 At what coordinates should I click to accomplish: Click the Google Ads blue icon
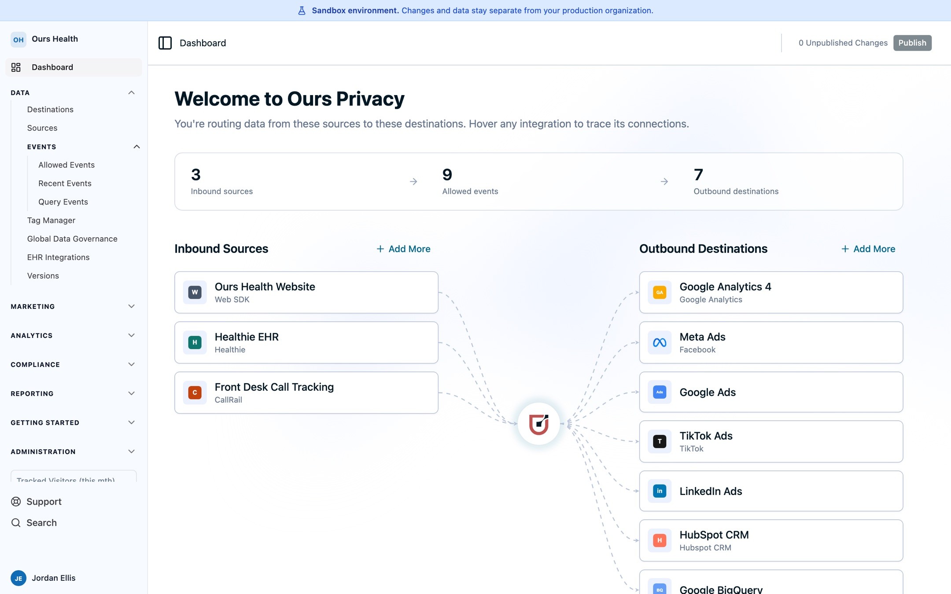point(660,392)
